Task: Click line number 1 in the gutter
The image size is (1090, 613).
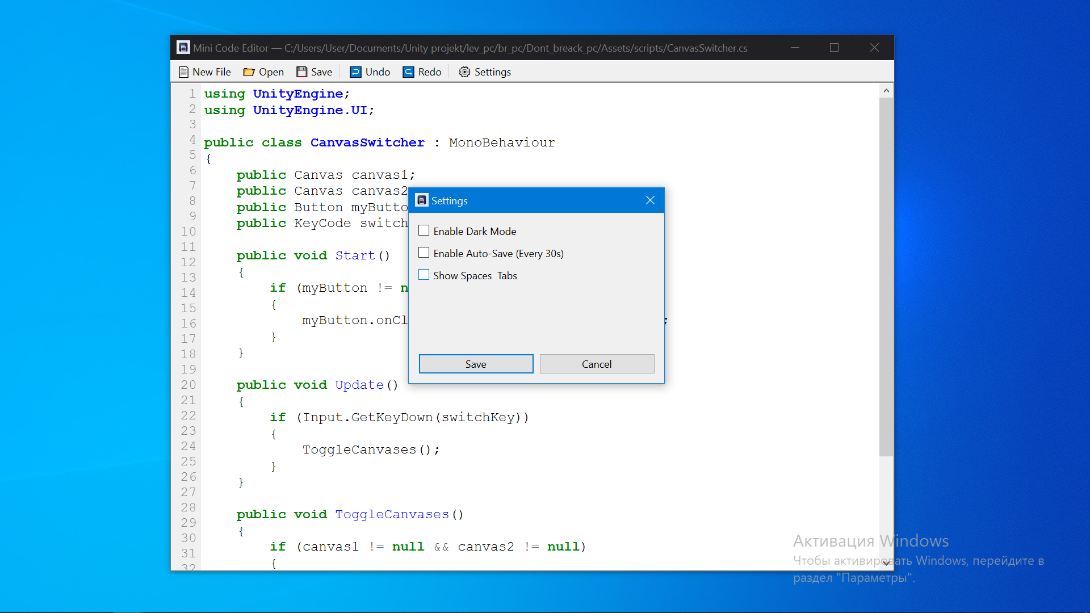Action: click(x=192, y=94)
